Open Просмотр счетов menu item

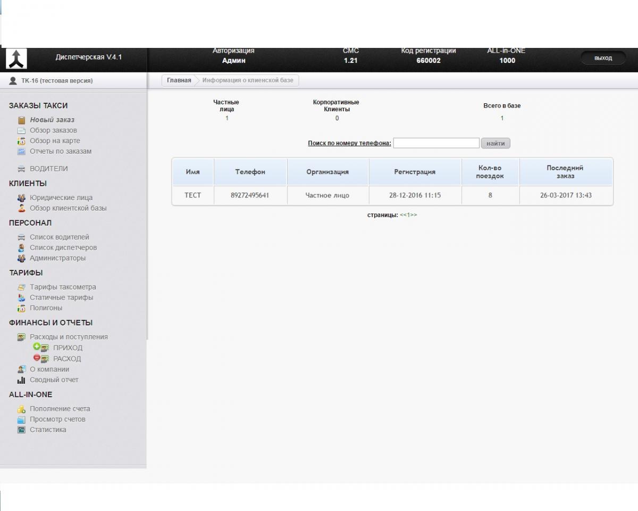[57, 419]
